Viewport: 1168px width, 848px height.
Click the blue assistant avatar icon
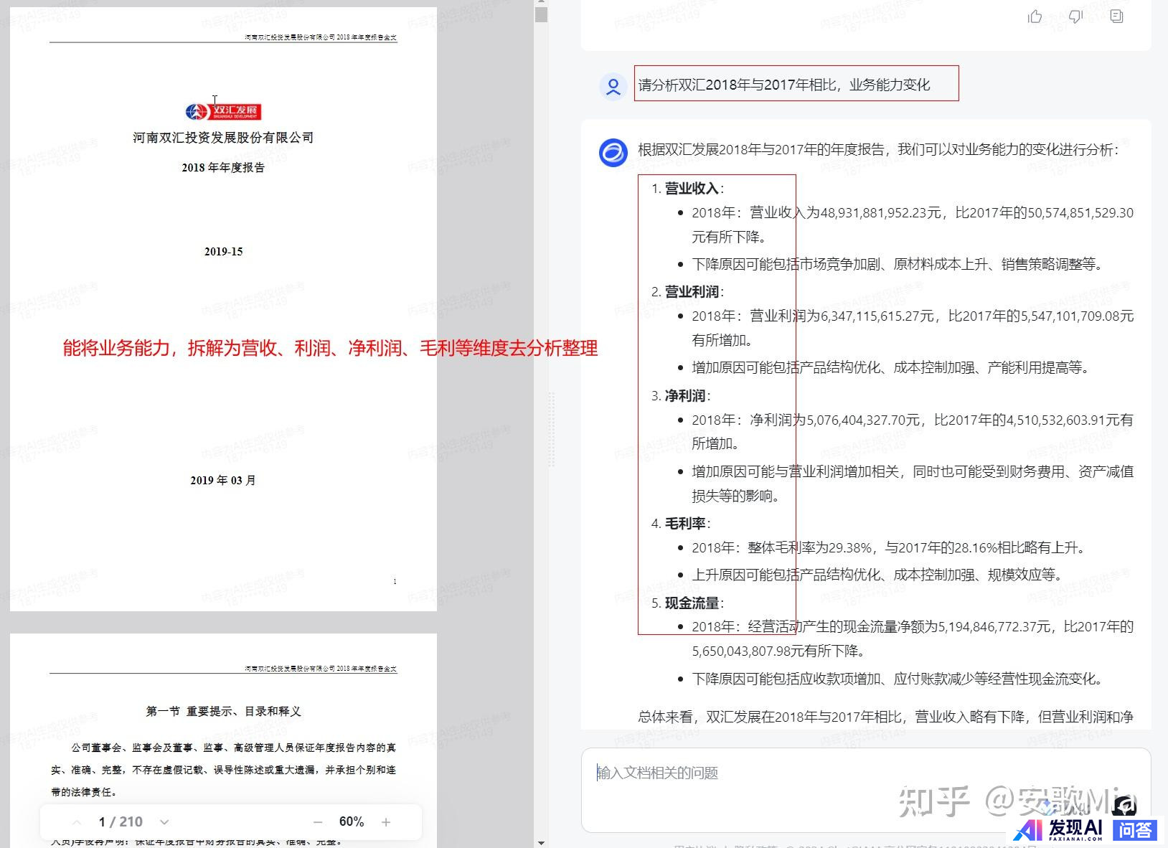(x=613, y=153)
